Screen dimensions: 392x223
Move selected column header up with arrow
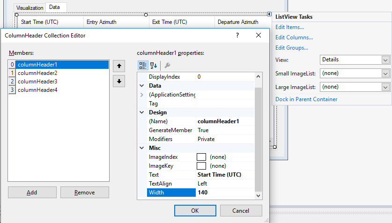pos(119,66)
